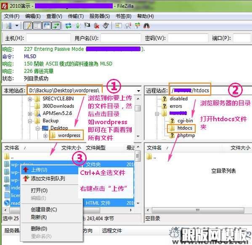The image size is (252, 245).
Task: Click the remote list horizontal scrollbar
Action: pos(198,210)
